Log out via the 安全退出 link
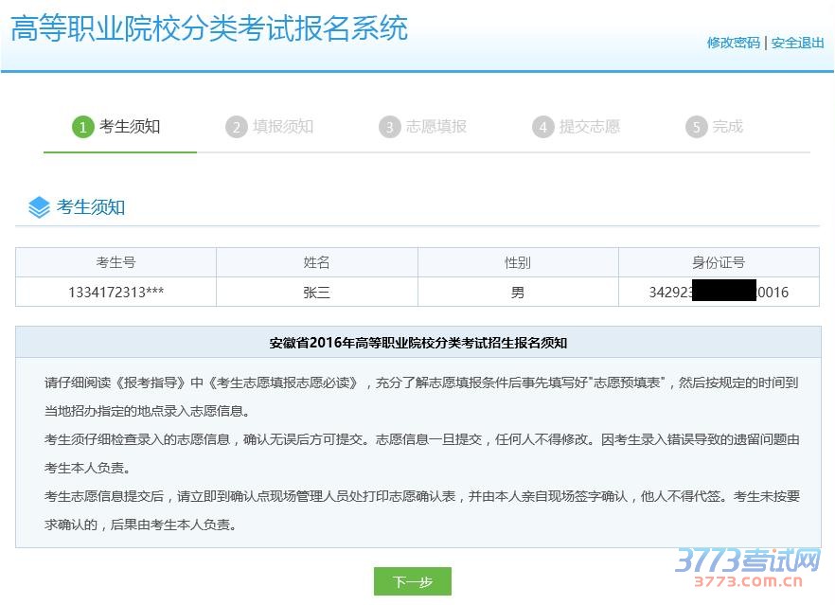Screen dimensions: 835x605 click(x=797, y=43)
